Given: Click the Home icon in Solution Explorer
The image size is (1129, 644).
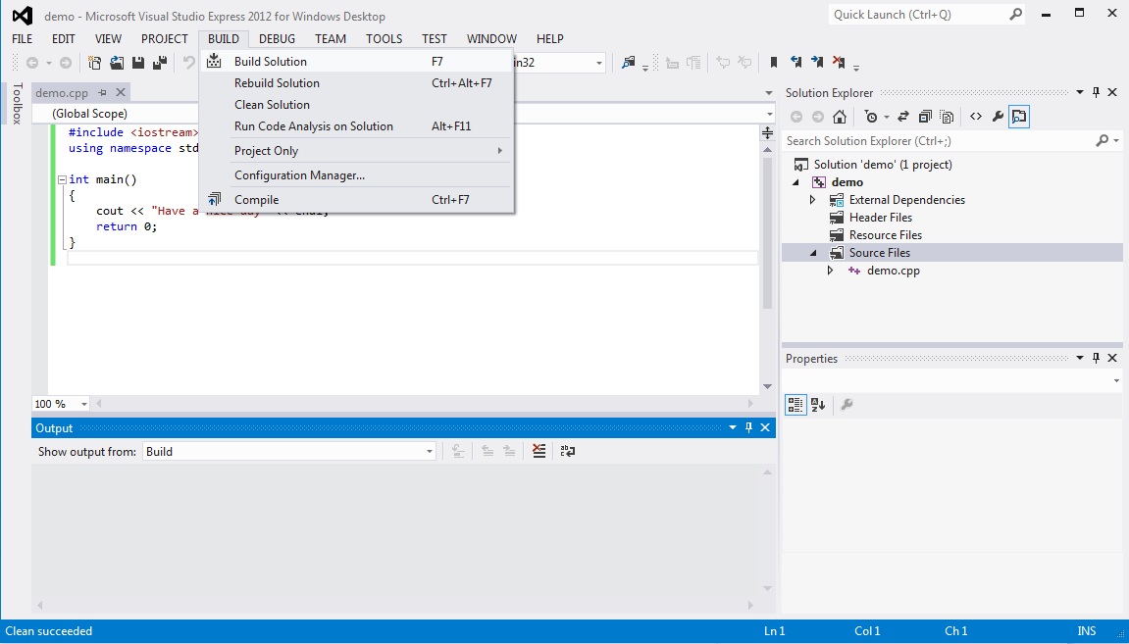Looking at the screenshot, I should coord(839,117).
